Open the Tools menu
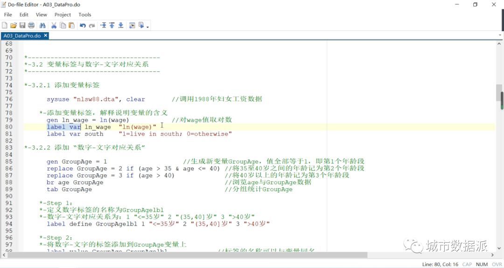The width and height of the screenshot is (504, 268). pos(85,14)
